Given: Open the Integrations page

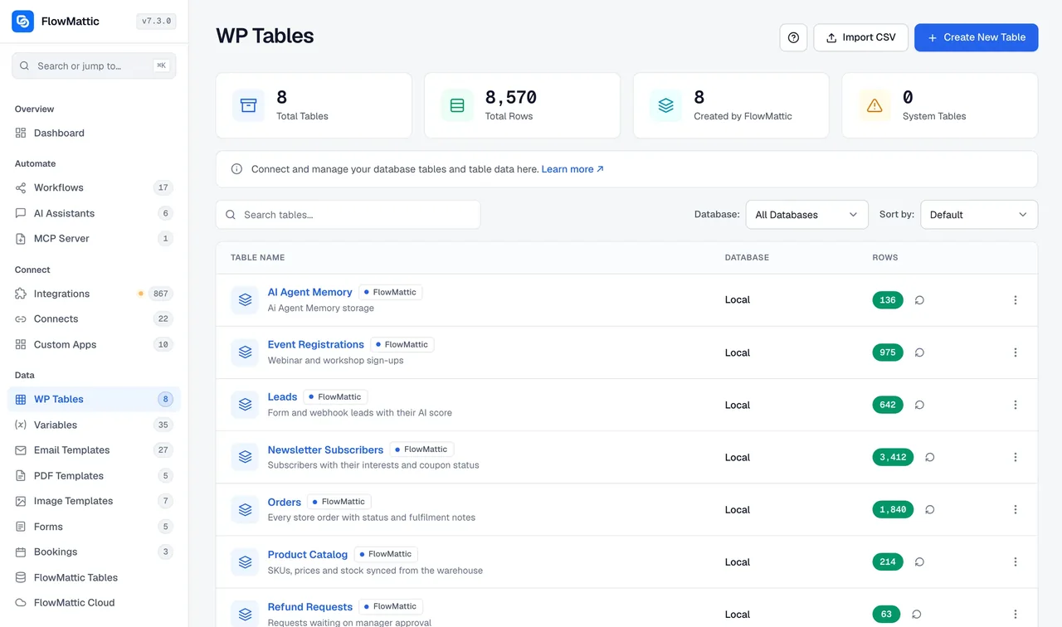Looking at the screenshot, I should click(x=94, y=294).
